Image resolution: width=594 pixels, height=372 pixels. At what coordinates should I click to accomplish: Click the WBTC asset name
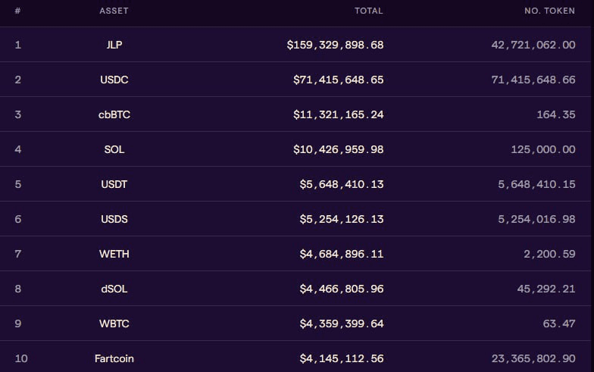click(x=114, y=324)
